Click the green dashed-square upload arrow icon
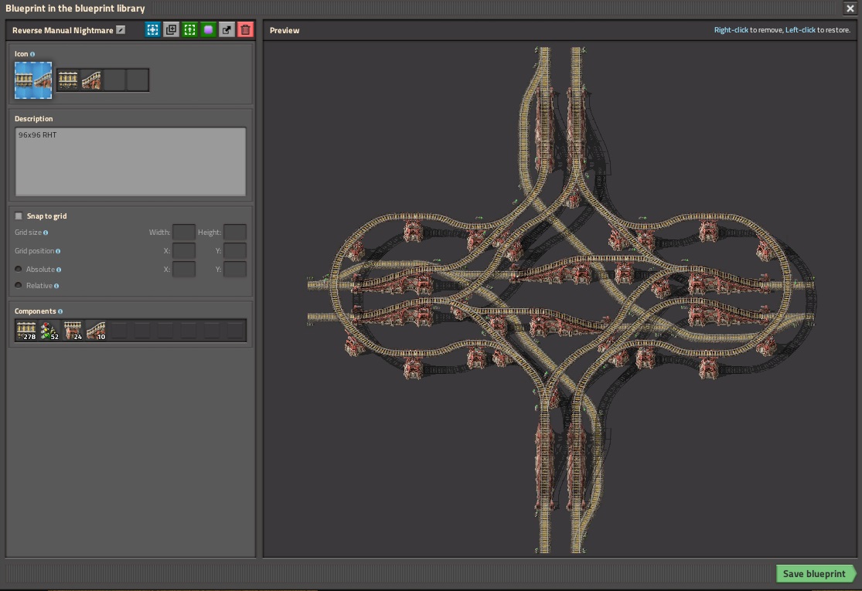862x591 pixels. coord(189,30)
